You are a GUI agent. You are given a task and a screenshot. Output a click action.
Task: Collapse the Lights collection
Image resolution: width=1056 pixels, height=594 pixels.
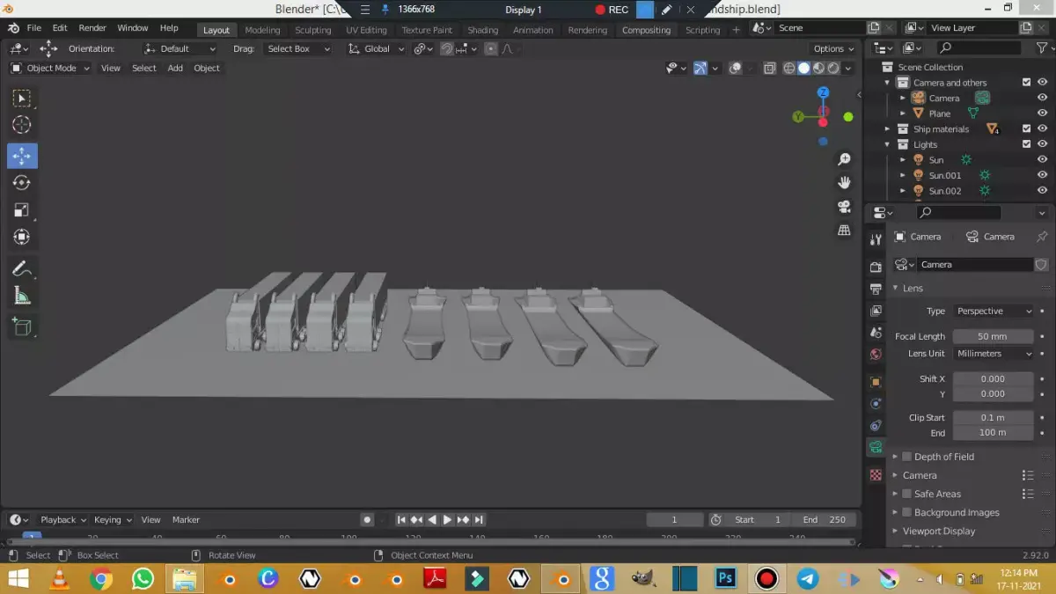(887, 144)
